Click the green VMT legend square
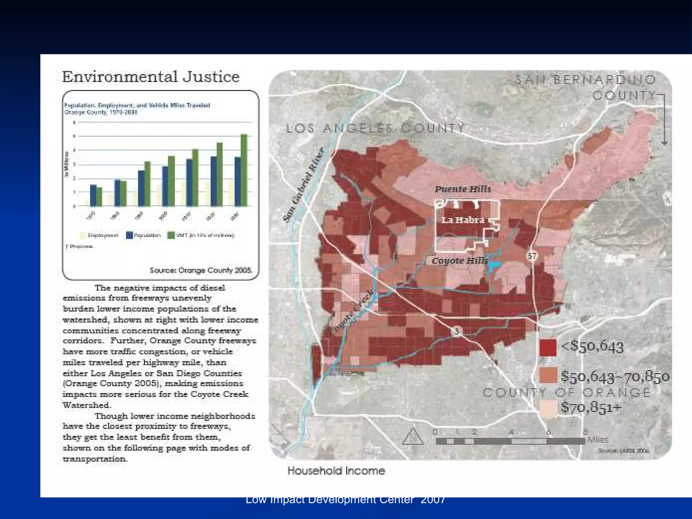This screenshot has width=692, height=519. click(x=171, y=235)
